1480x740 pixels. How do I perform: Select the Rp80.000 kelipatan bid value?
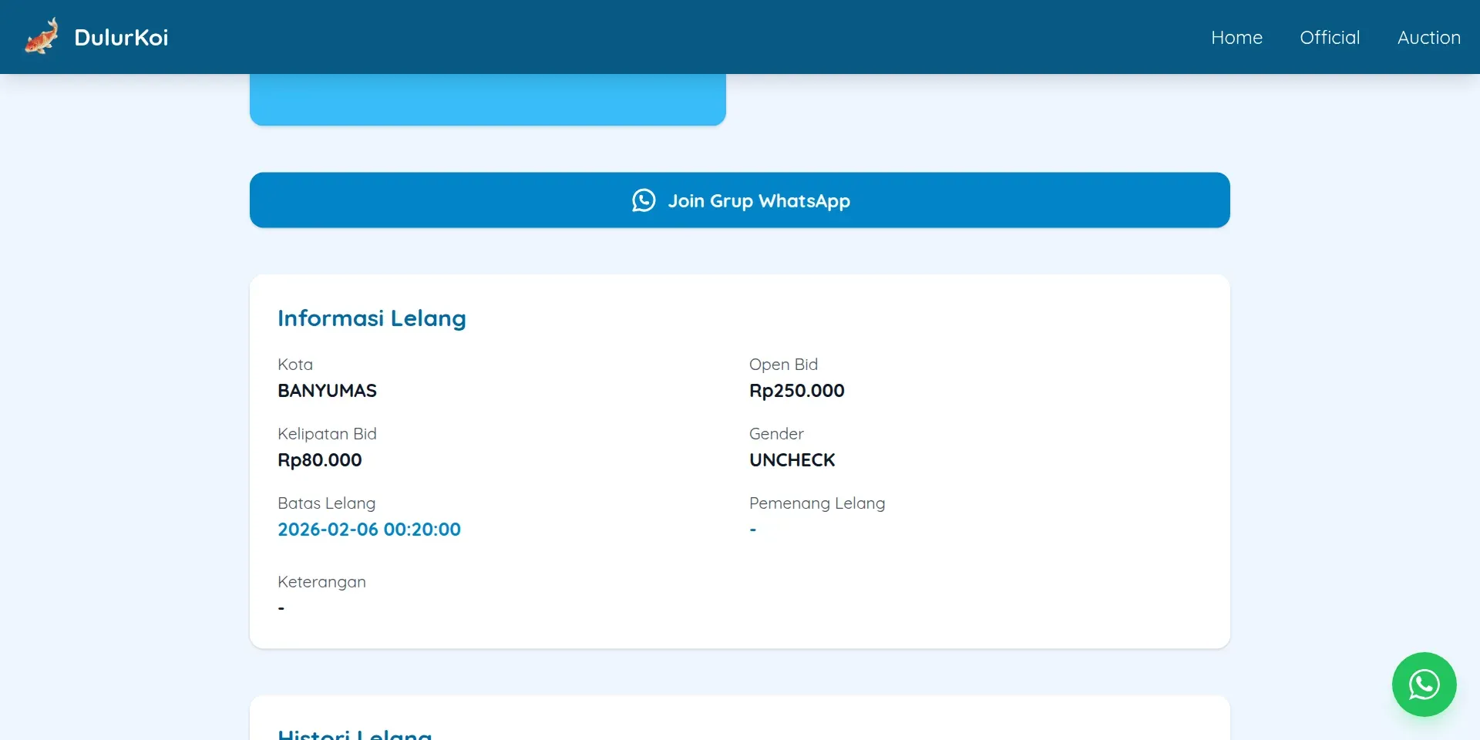click(319, 460)
